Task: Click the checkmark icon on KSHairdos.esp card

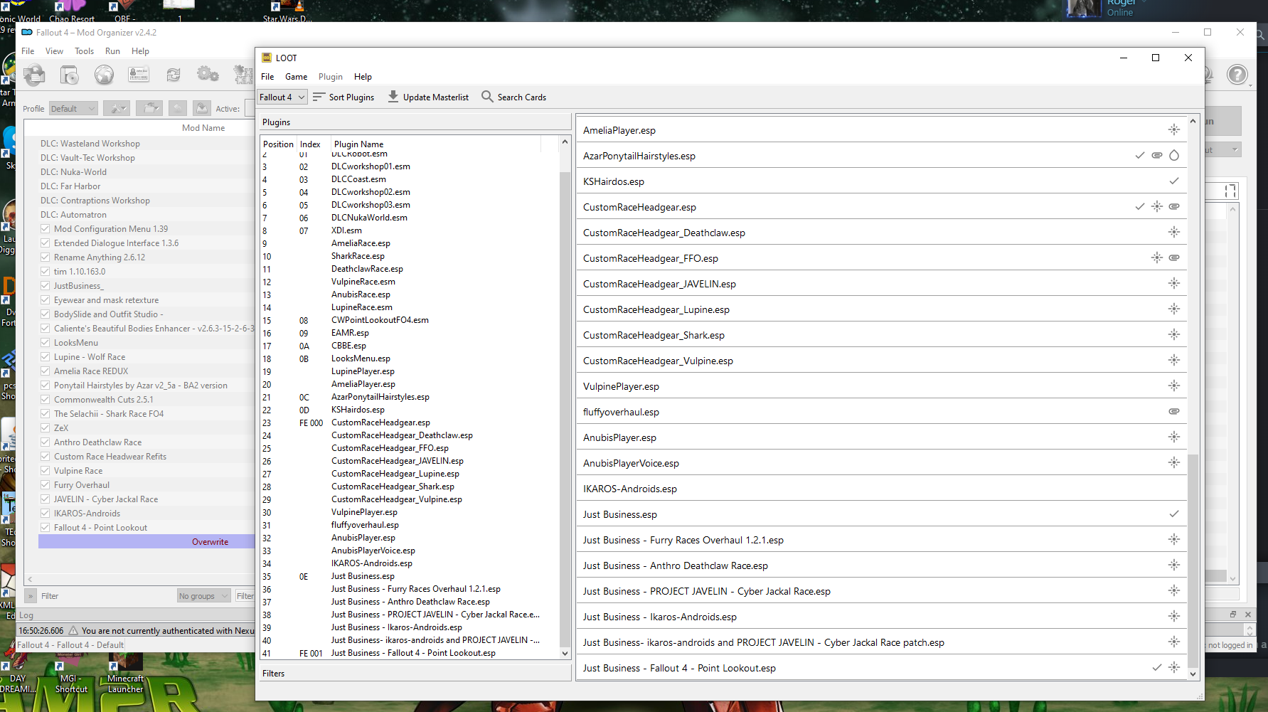Action: point(1174,181)
